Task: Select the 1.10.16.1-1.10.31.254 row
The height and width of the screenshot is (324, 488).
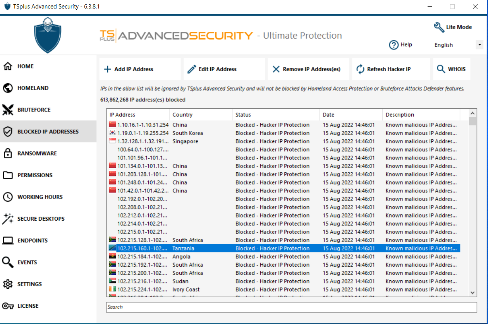Action: (x=284, y=125)
